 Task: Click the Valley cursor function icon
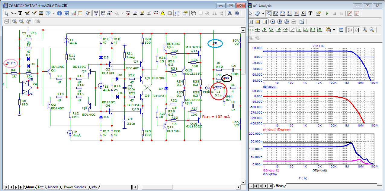pos(271,30)
